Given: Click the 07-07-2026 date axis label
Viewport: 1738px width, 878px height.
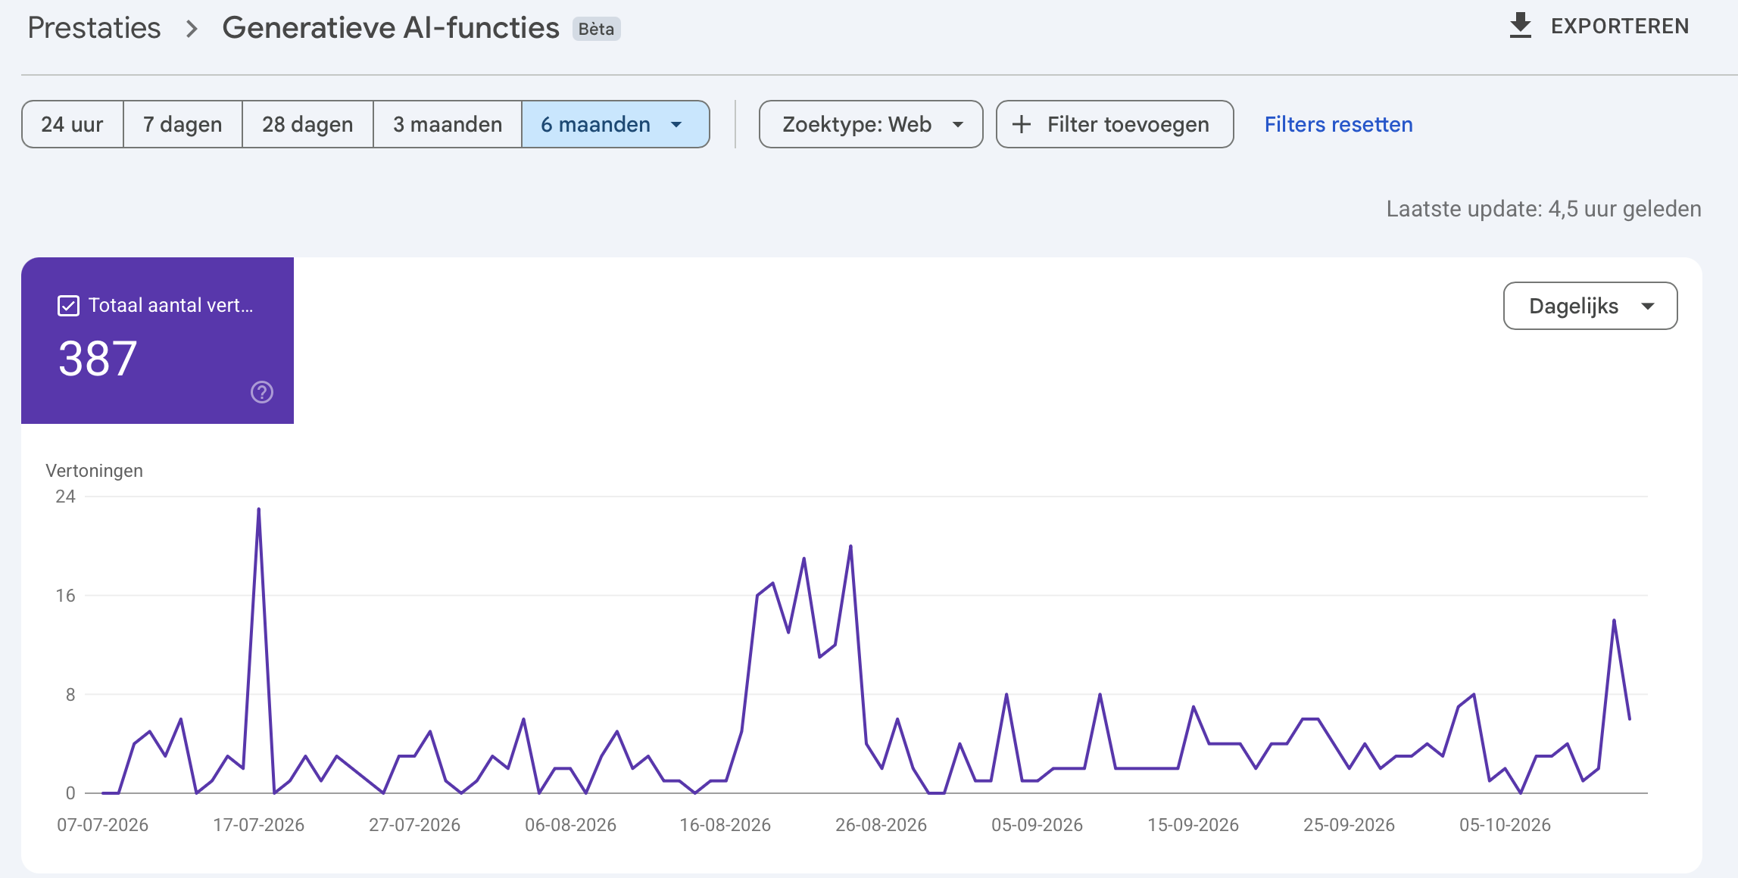Looking at the screenshot, I should tap(103, 825).
